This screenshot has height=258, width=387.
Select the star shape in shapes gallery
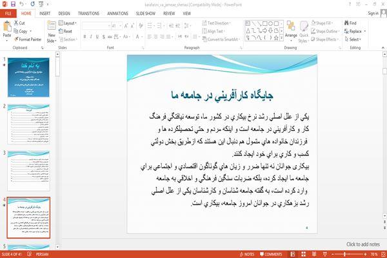276,38
